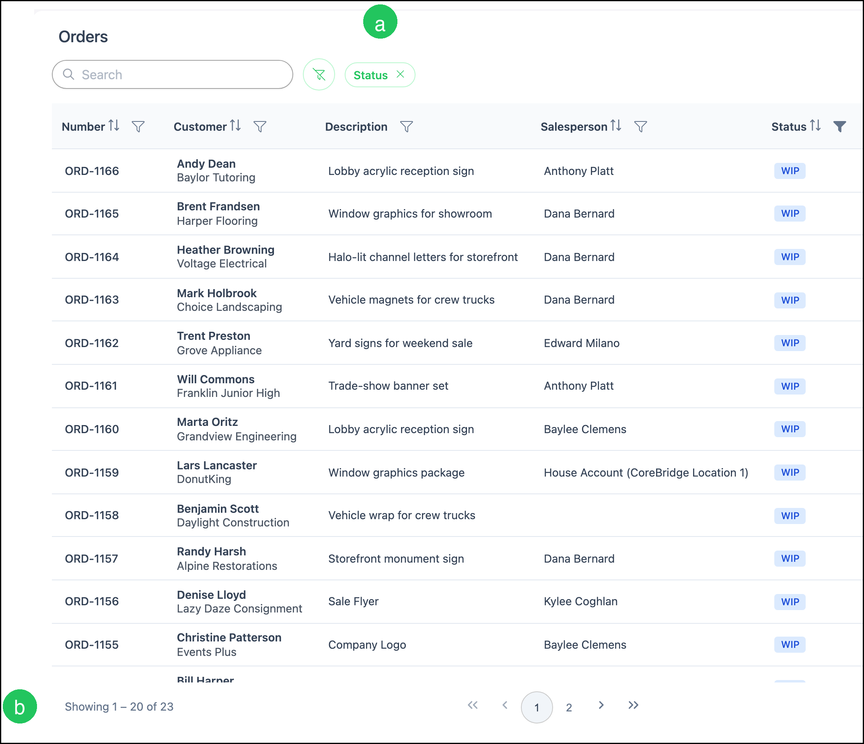Screen dimensions: 864x744
Task: Click the WIP badge for ORD-1155
Action: tap(790, 644)
